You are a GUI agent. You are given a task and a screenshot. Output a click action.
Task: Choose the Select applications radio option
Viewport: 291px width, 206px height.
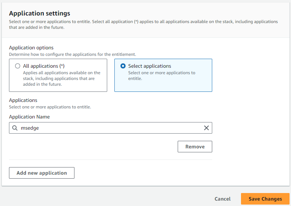pyautogui.click(x=123, y=66)
